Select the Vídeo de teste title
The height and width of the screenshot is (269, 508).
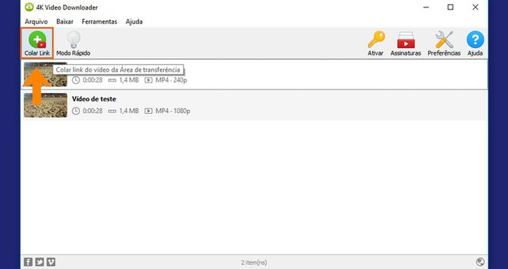click(x=94, y=99)
